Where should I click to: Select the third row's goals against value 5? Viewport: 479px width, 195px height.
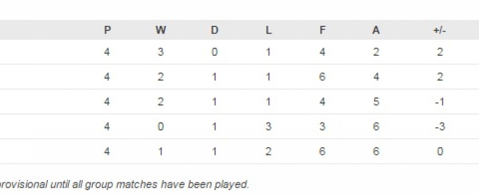[x=376, y=102]
